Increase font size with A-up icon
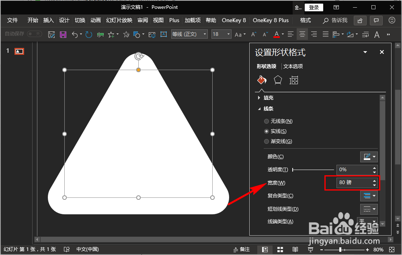Image resolution: width=402 pixels, height=255 pixels. click(x=254, y=34)
